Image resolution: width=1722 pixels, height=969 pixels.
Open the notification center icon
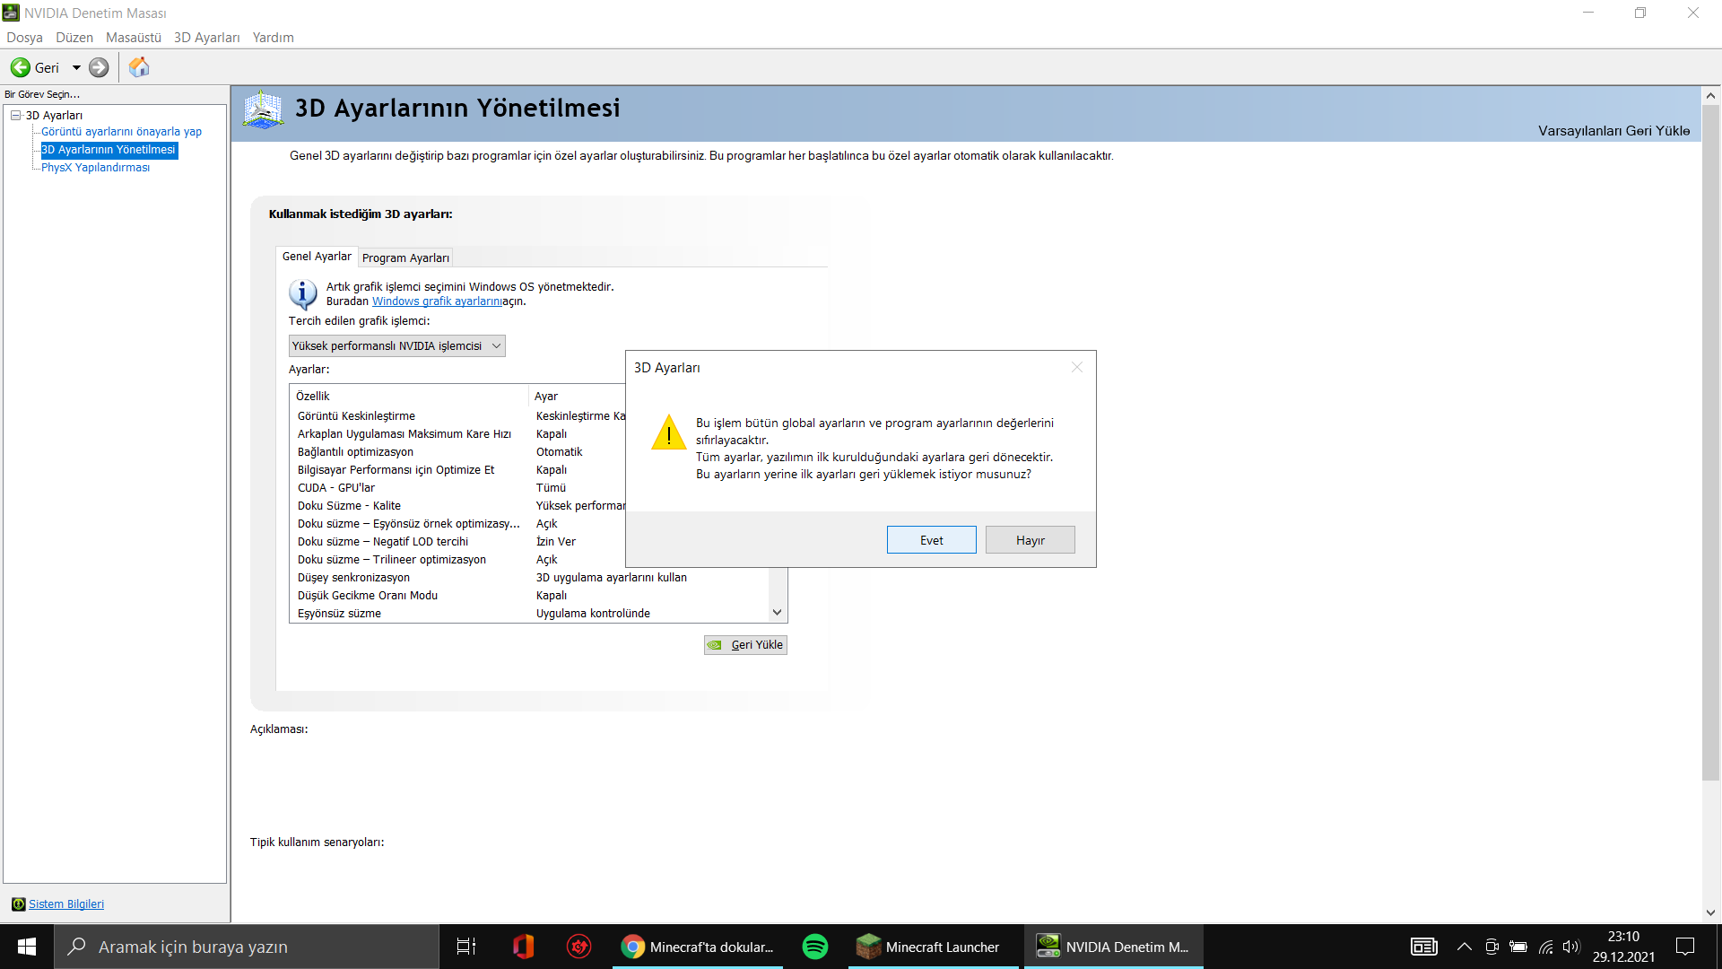point(1685,947)
